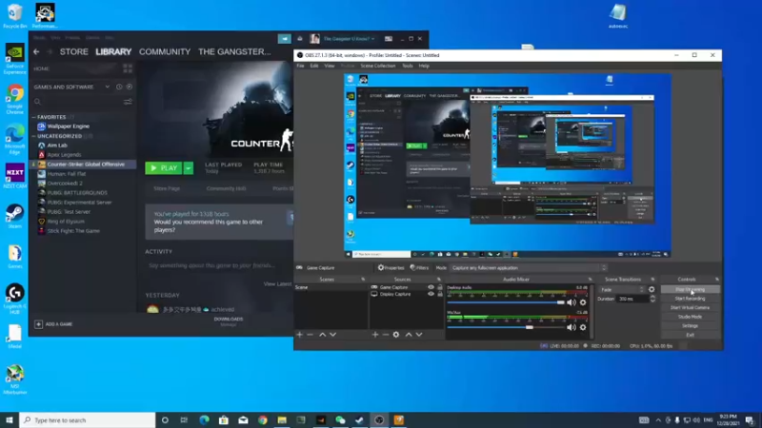
Task: Mute the Mic/Aux channel
Action: [571, 327]
